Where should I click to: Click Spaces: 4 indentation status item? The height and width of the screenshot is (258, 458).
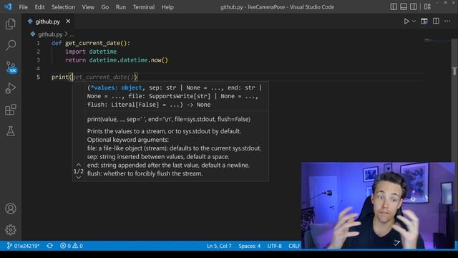tap(250, 246)
